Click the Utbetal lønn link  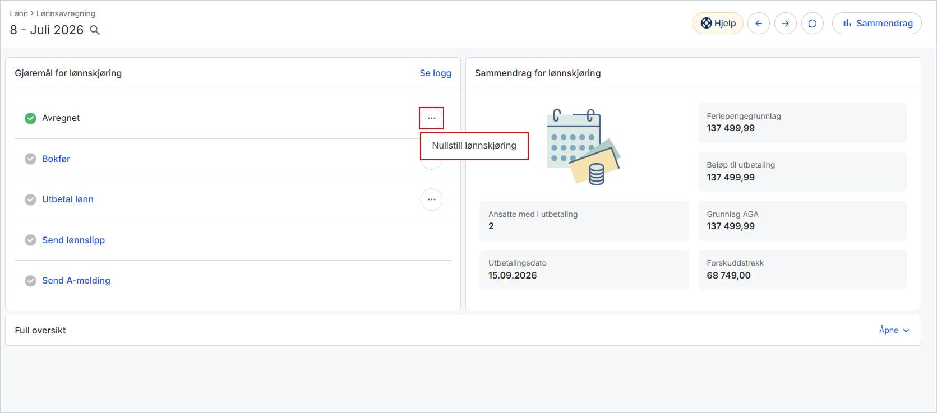68,199
